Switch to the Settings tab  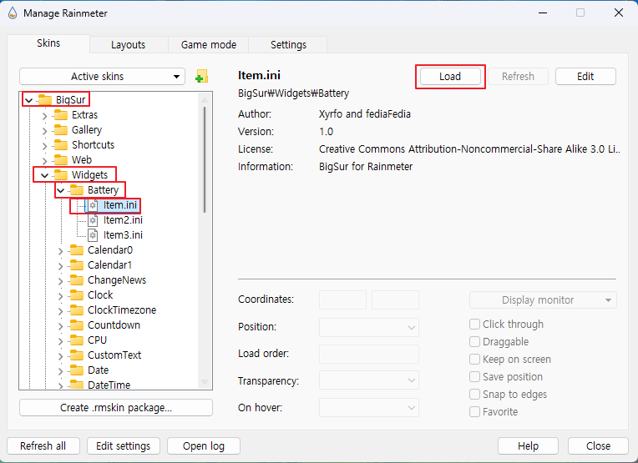[288, 45]
